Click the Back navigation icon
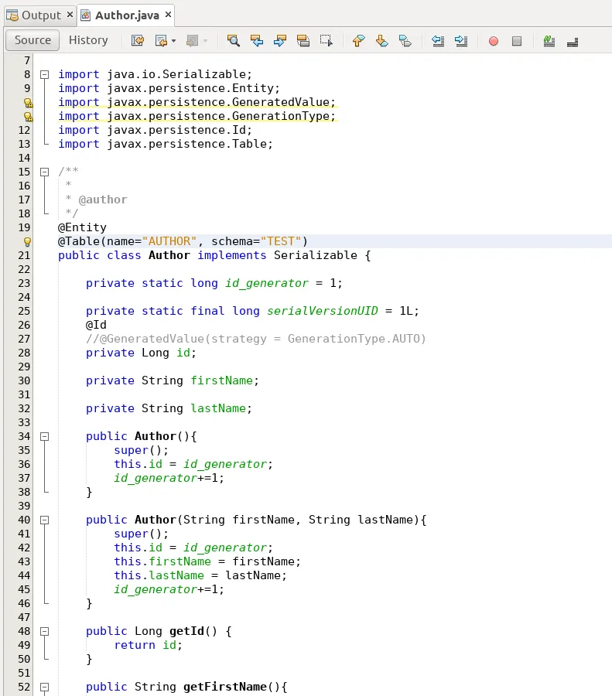The height and width of the screenshot is (696, 612). 161,41
